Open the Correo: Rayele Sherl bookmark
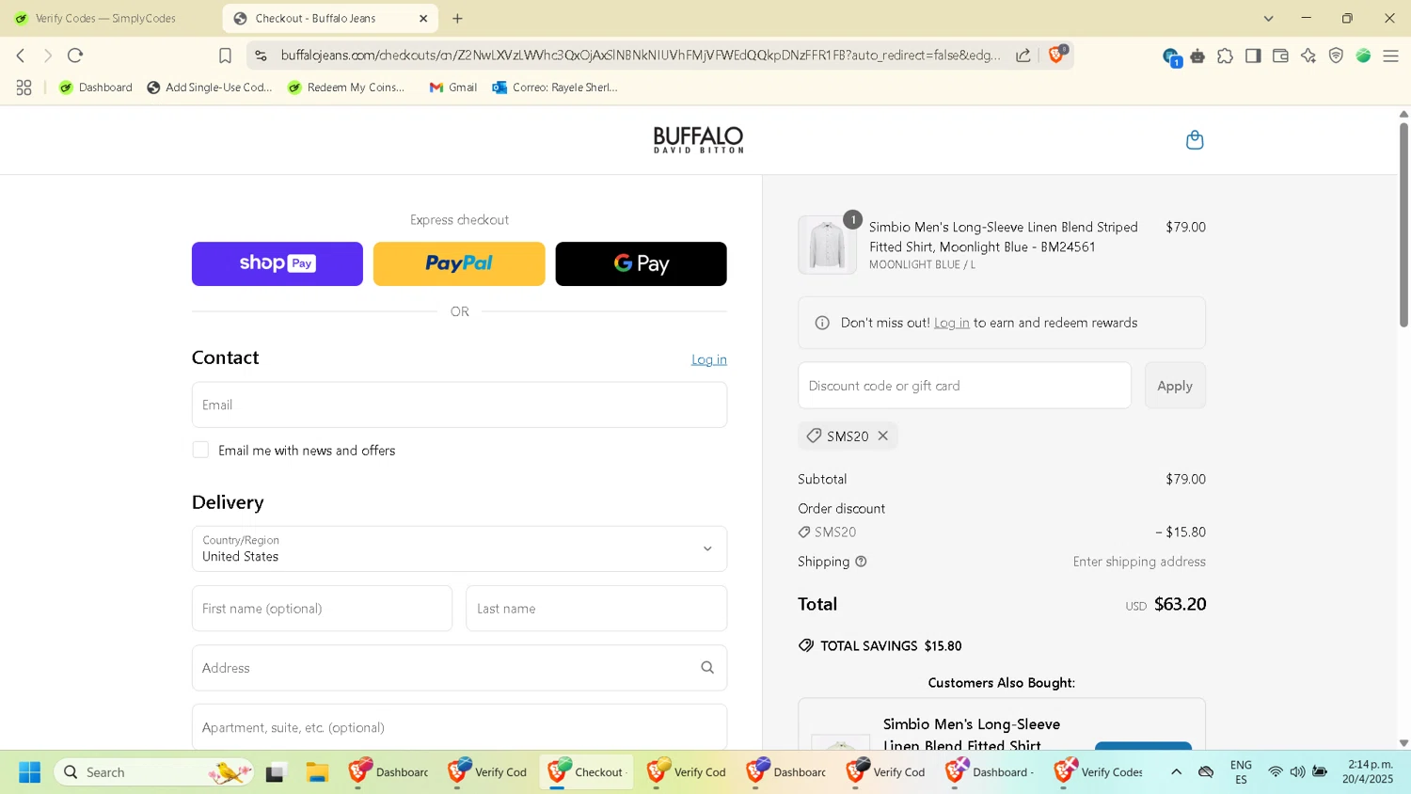The width and height of the screenshot is (1411, 794). pyautogui.click(x=556, y=87)
